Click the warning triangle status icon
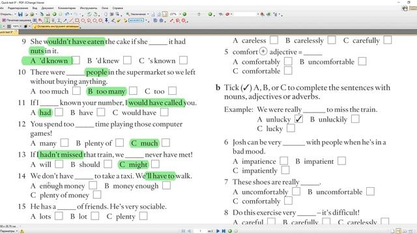 tap(22, 231)
